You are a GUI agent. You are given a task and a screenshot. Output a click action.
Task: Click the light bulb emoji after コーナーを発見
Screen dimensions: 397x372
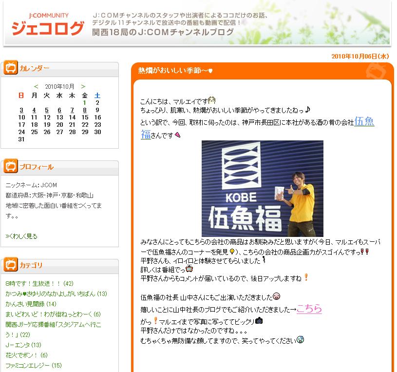232,252
